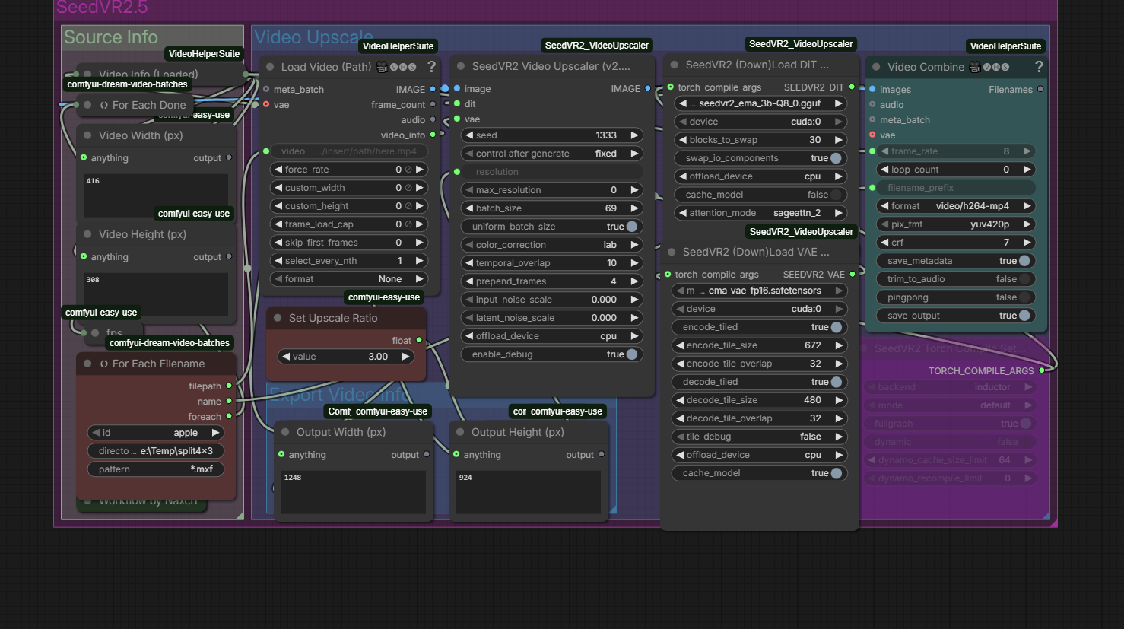The width and height of the screenshot is (1124, 629).
Task: Disable the save_metadata toggle
Action: [1024, 261]
